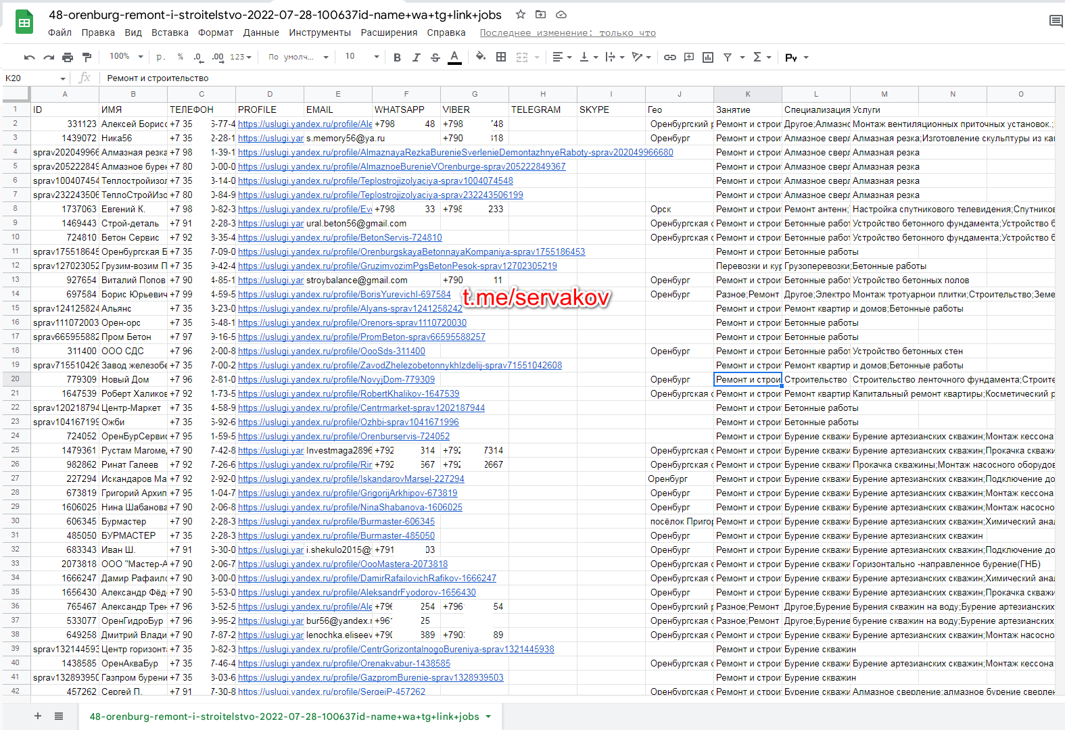Open the text color picker
Screen dimensions: 1065x730
[455, 57]
